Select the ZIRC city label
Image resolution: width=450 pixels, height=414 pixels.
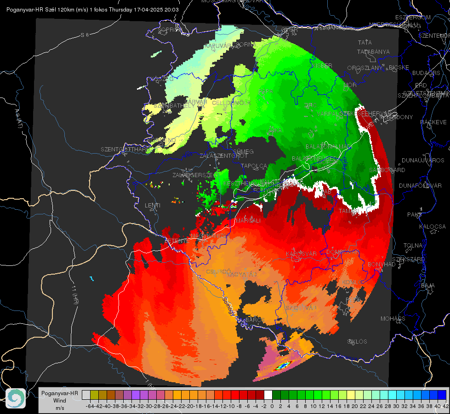pos(311,105)
